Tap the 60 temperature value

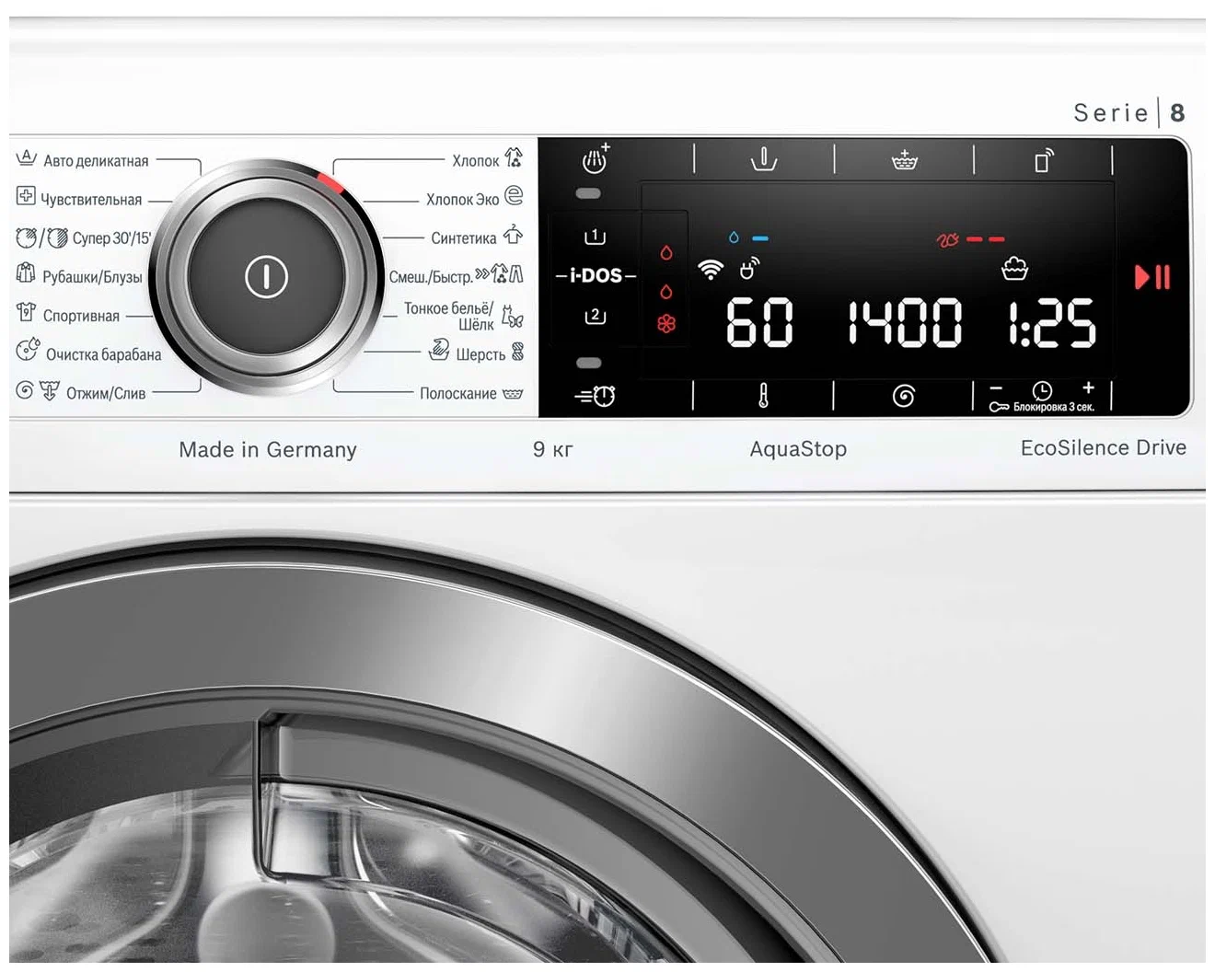click(759, 323)
